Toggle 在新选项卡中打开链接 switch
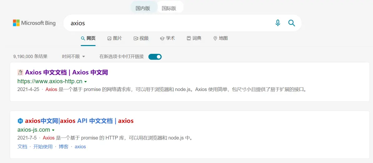The height and width of the screenshot is (163, 373). (155, 57)
